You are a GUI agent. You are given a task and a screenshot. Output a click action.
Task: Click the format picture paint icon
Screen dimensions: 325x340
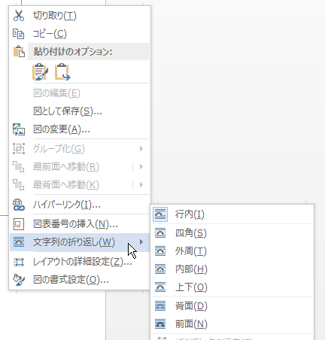(19, 280)
